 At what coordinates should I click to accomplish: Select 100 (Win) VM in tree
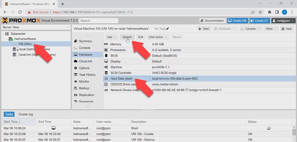[36, 44]
